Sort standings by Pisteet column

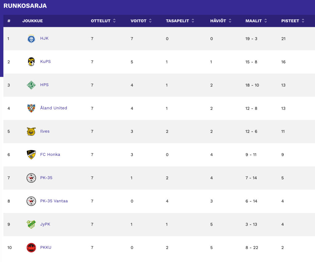pos(293,21)
